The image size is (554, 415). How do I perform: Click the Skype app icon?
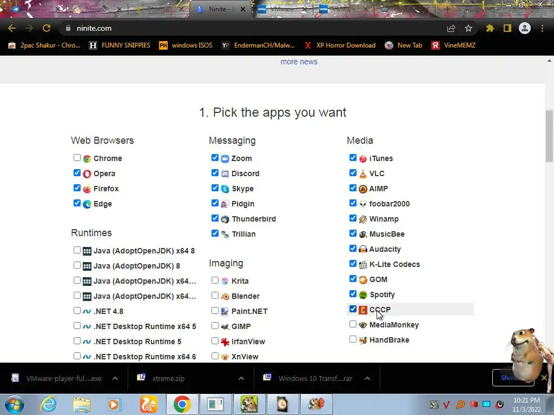225,189
